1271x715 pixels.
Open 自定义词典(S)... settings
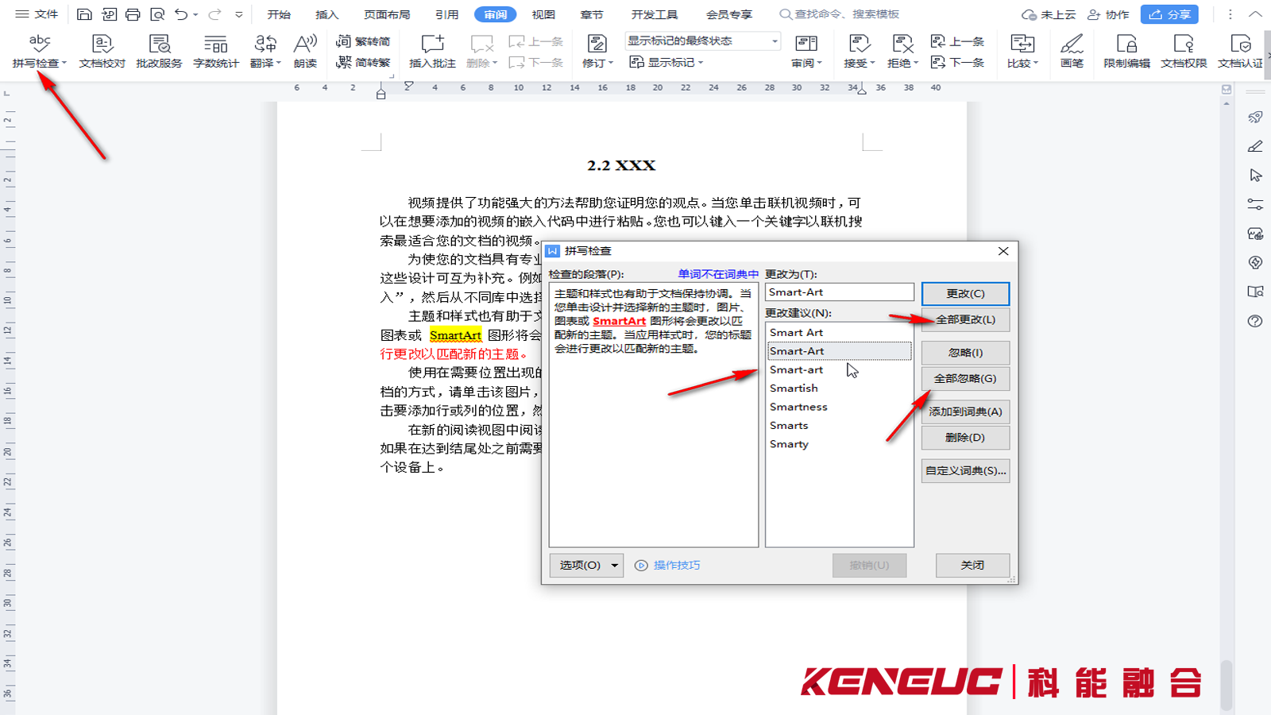tap(965, 471)
